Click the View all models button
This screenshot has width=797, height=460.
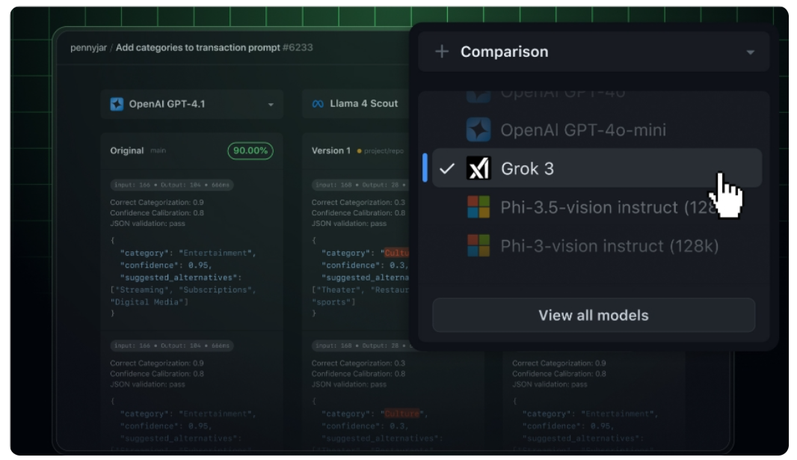point(593,315)
